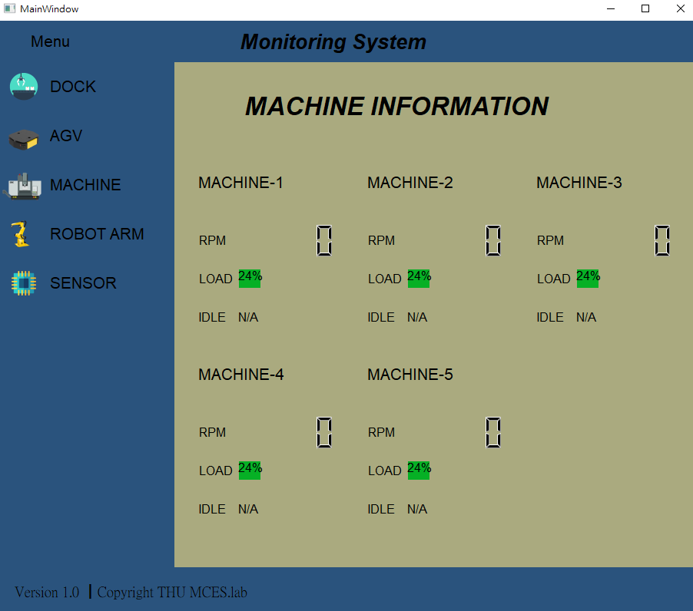Select the SENSOR chip icon
The width and height of the screenshot is (693, 611).
point(23,282)
